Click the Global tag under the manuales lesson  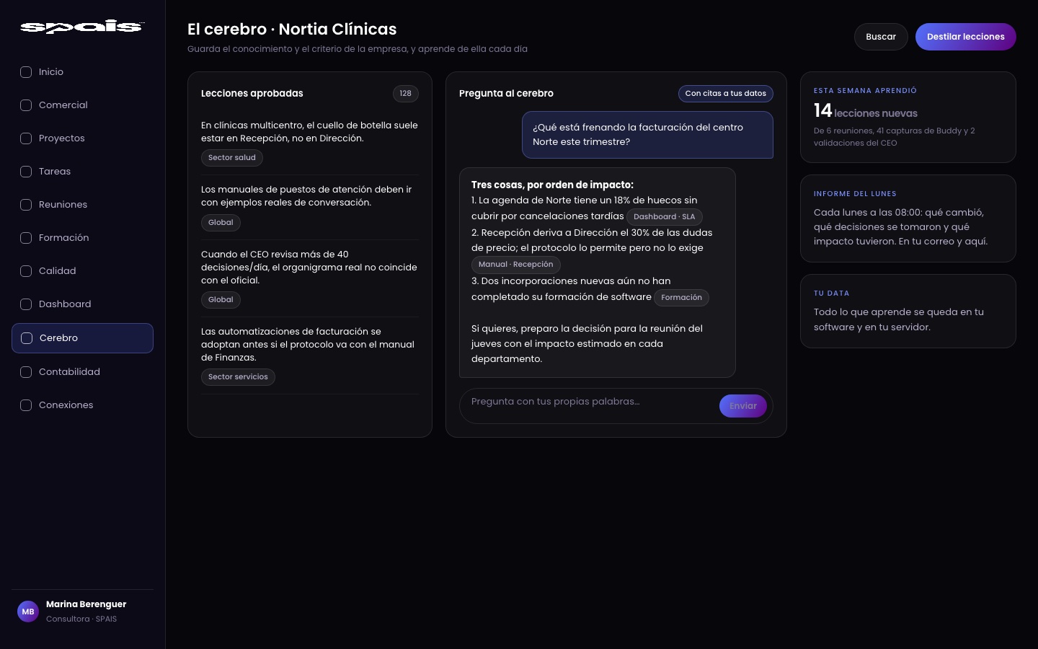point(221,223)
